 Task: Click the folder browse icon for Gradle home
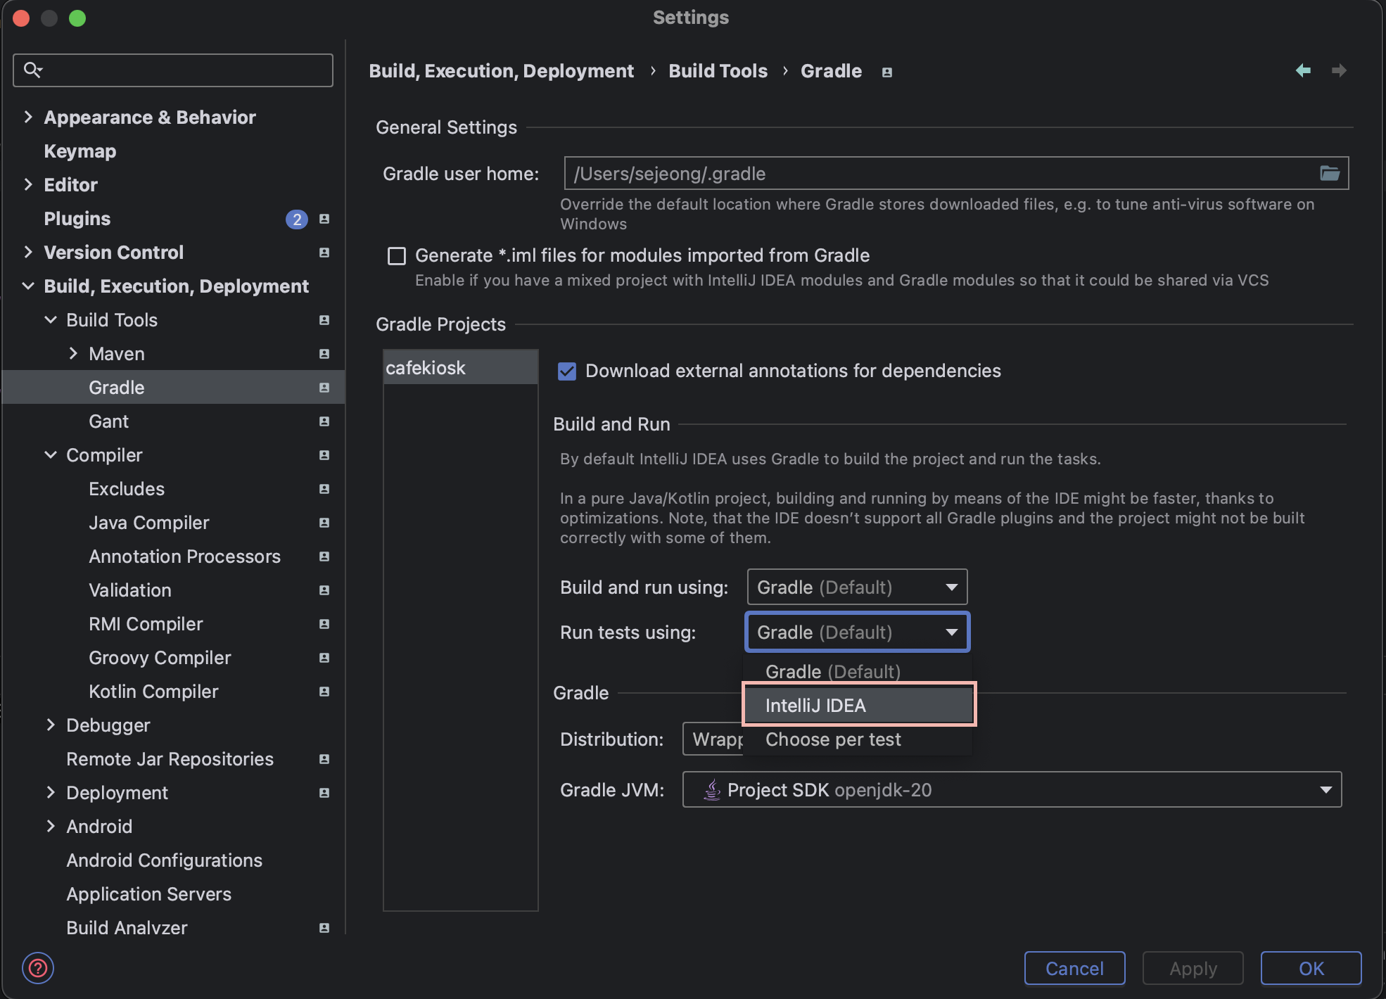click(x=1329, y=173)
